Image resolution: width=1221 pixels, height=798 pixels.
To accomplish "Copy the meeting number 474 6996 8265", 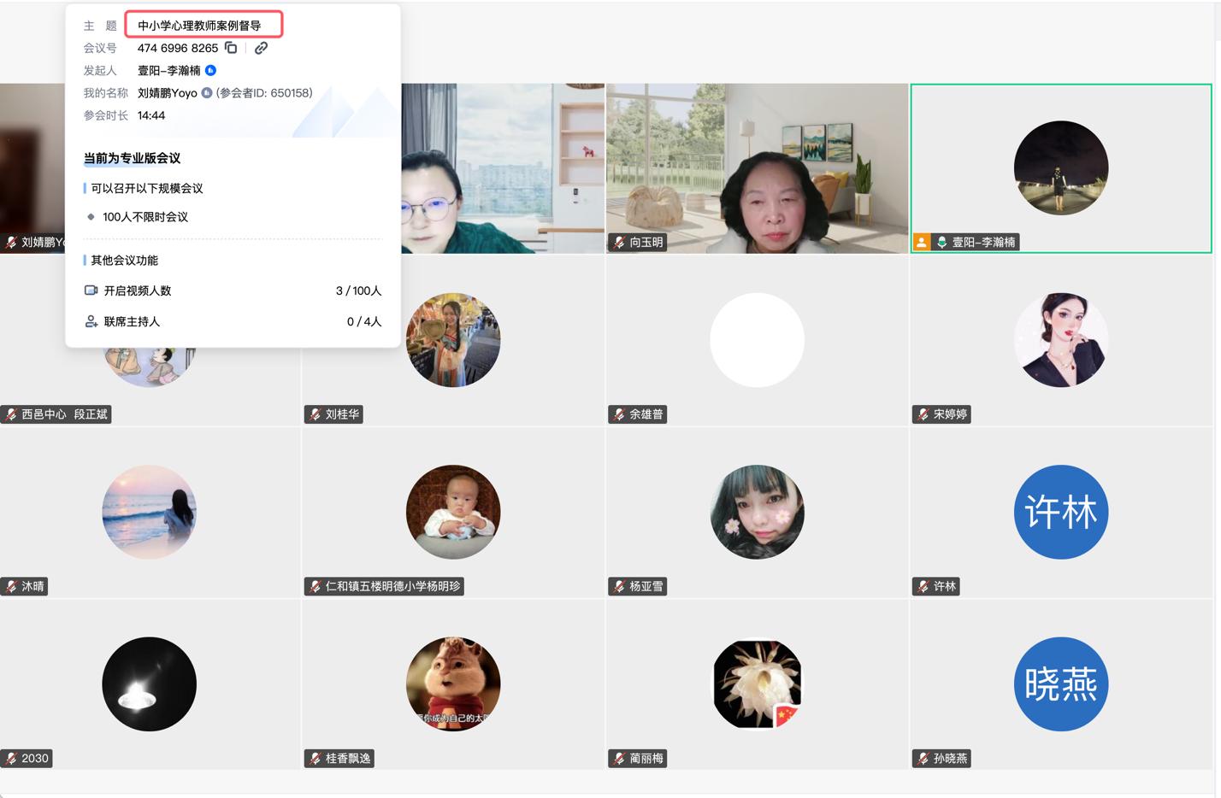I will point(231,48).
